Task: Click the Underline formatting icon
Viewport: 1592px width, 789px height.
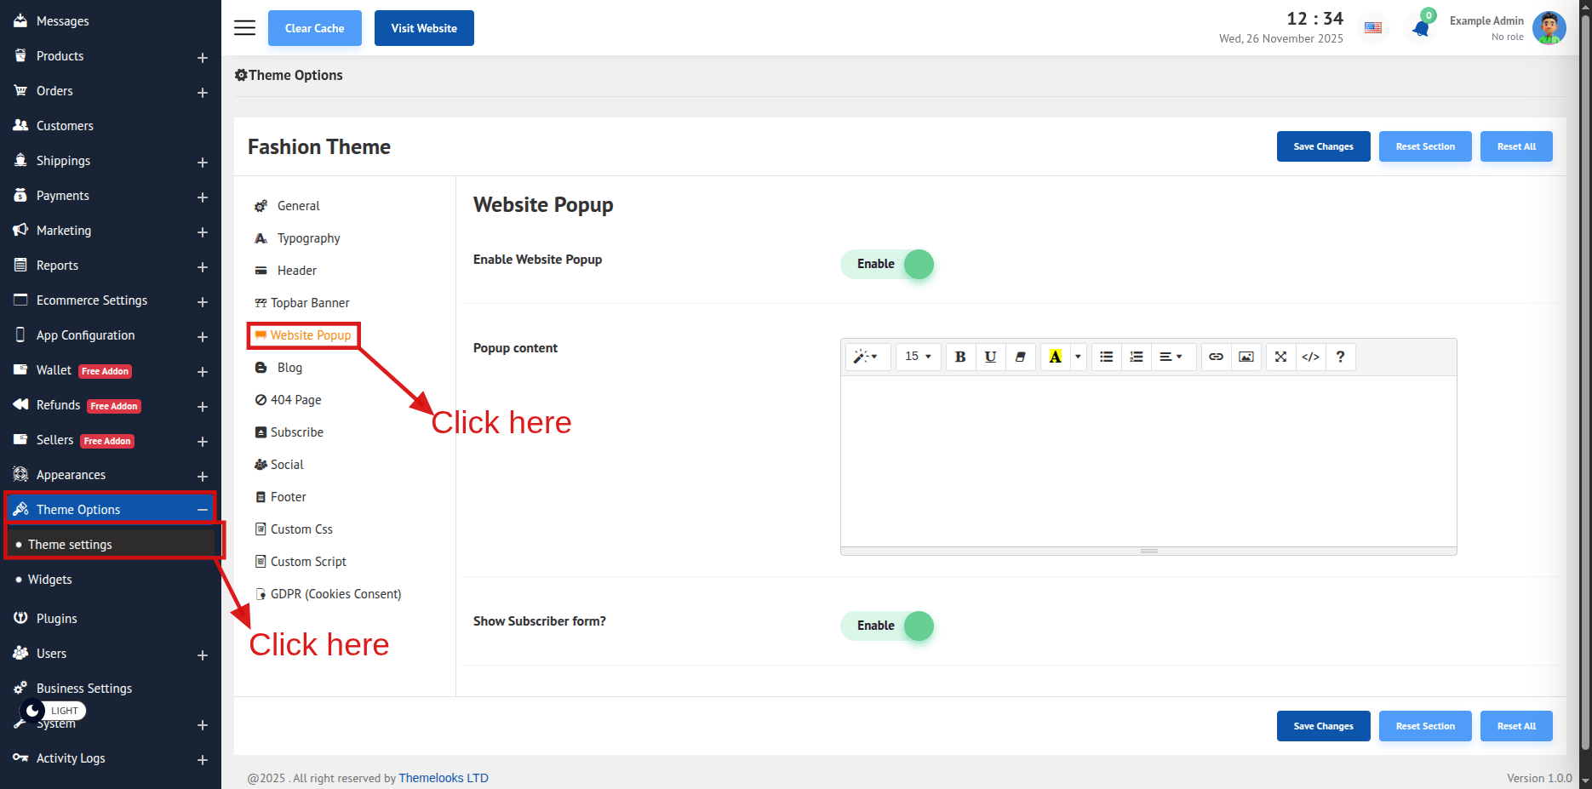Action: click(990, 357)
